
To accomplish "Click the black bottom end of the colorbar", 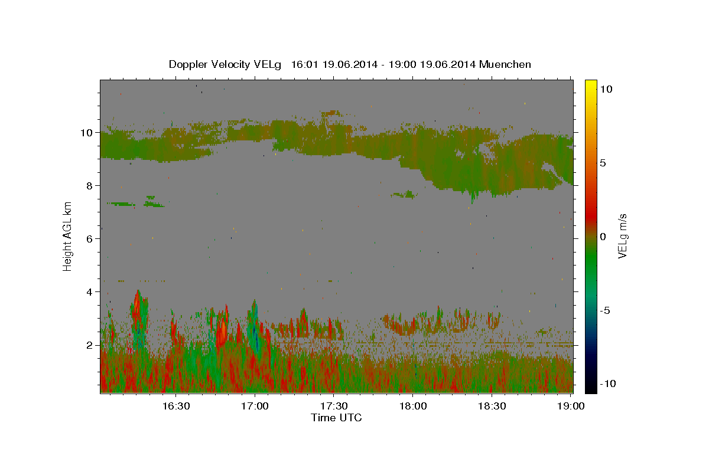I will click(x=590, y=388).
